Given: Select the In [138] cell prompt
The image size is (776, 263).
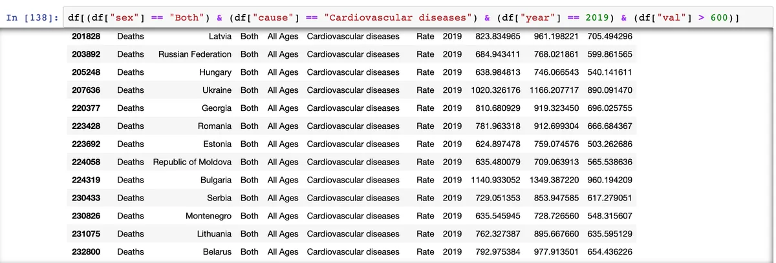Looking at the screenshot, I should (32, 16).
